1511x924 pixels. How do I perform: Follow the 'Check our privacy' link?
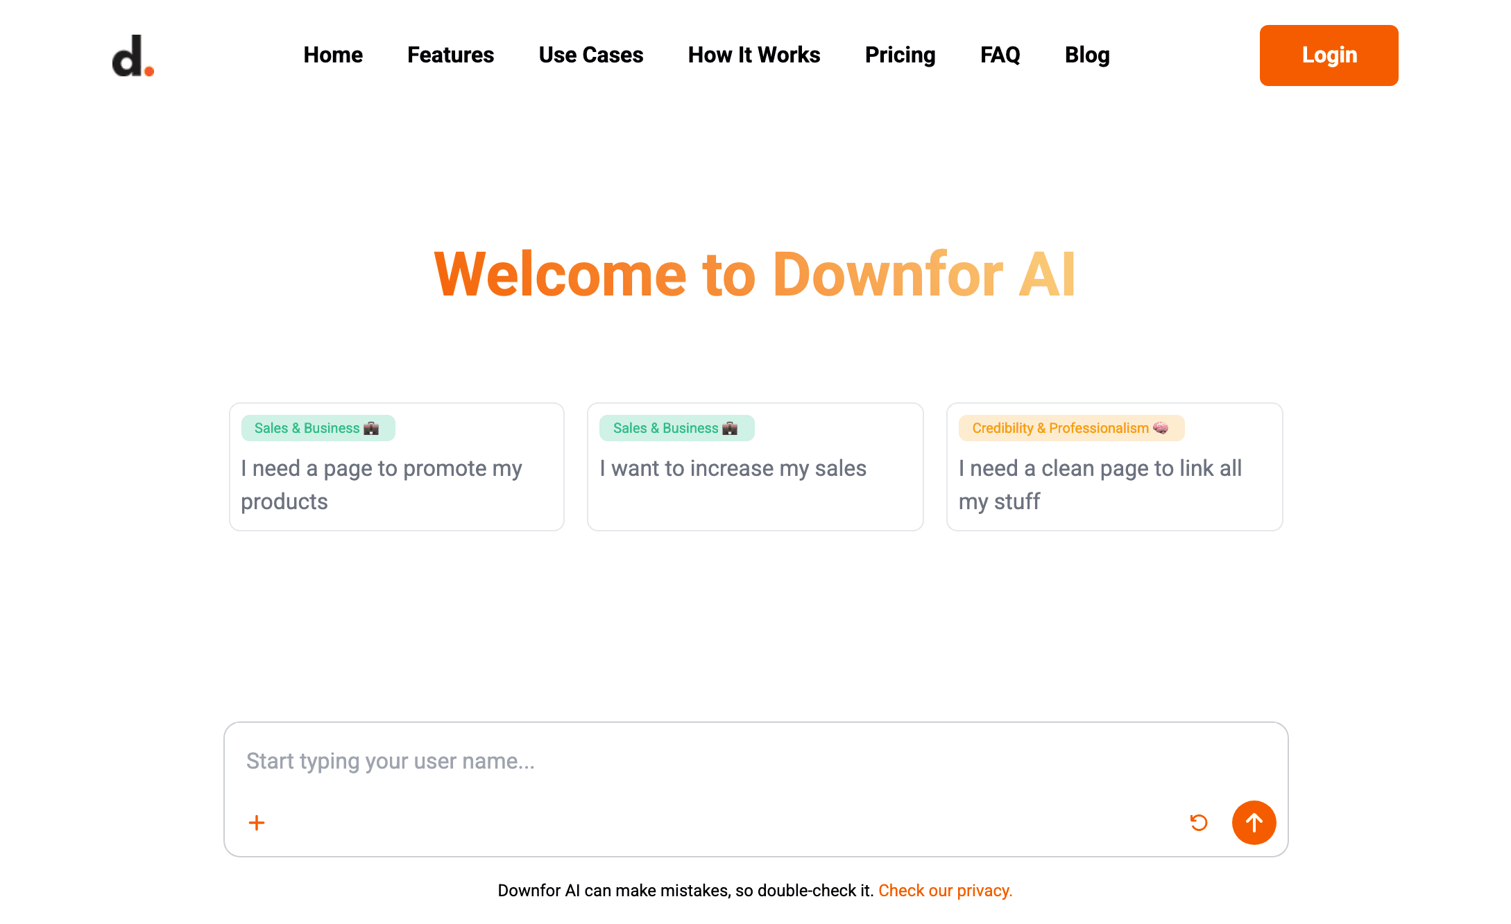tap(945, 891)
